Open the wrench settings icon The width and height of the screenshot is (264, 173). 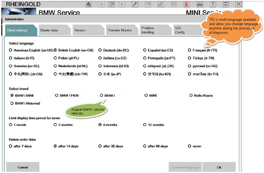(135, 4)
